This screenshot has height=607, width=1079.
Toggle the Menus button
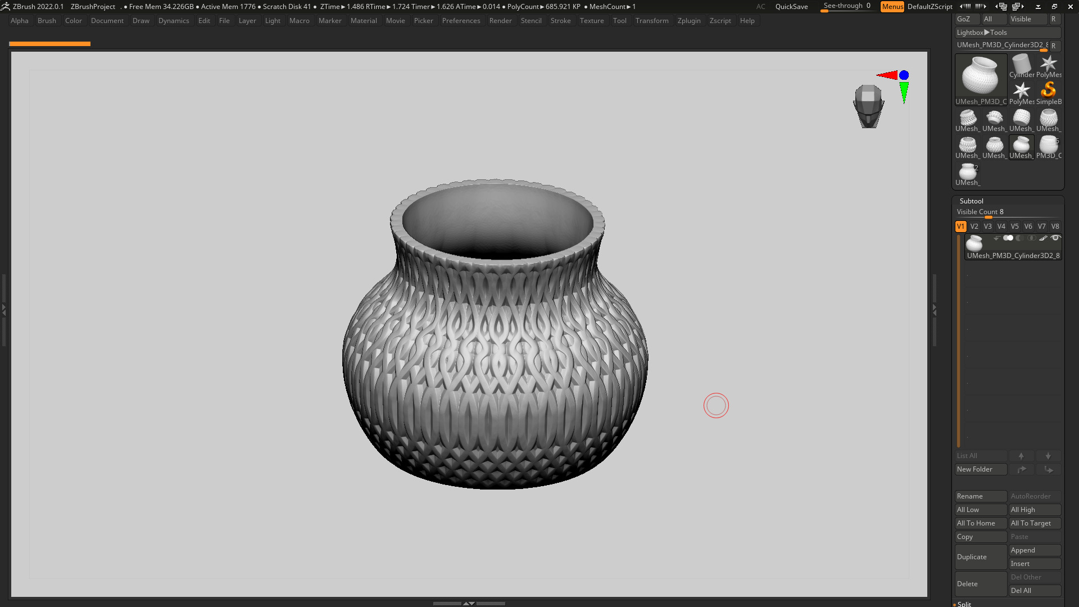(892, 7)
